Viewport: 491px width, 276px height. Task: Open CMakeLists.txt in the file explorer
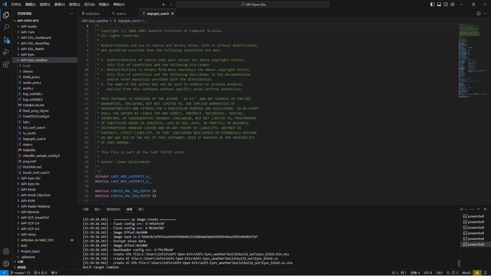[x=45, y=105]
